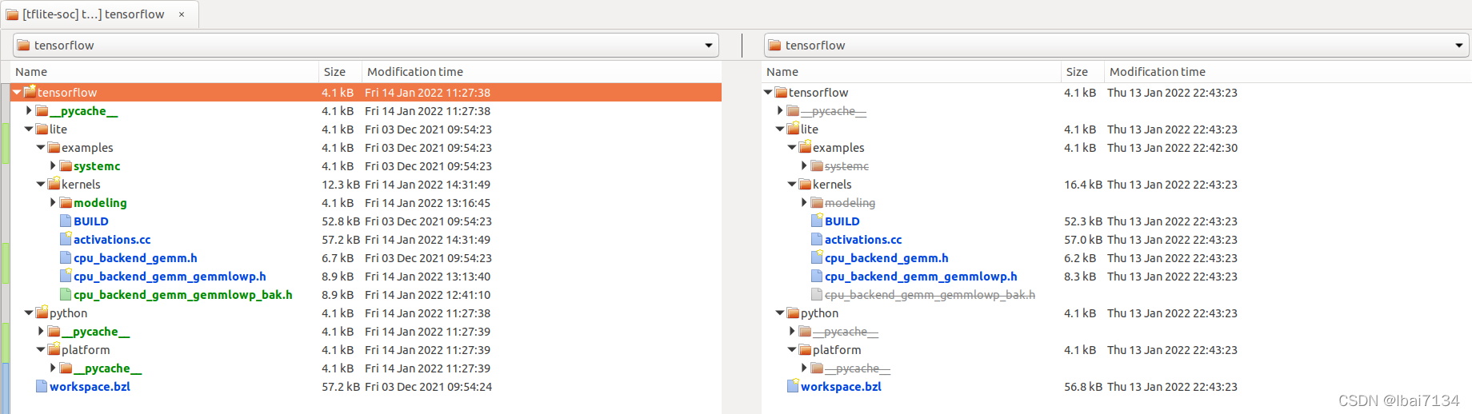Click the kernels folder icon in right pane
This screenshot has width=1472, height=414.
(x=805, y=184)
